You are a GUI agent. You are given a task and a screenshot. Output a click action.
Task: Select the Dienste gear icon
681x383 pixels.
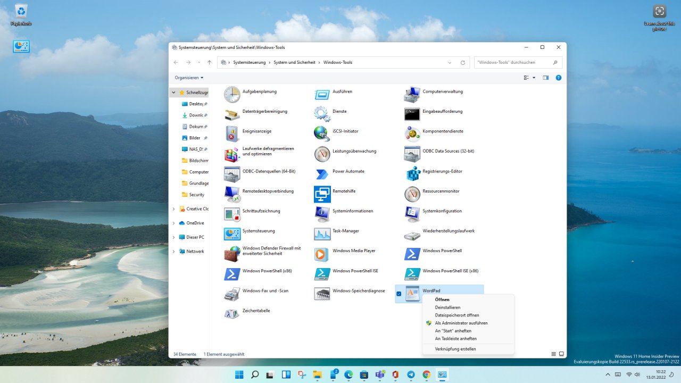(x=322, y=114)
